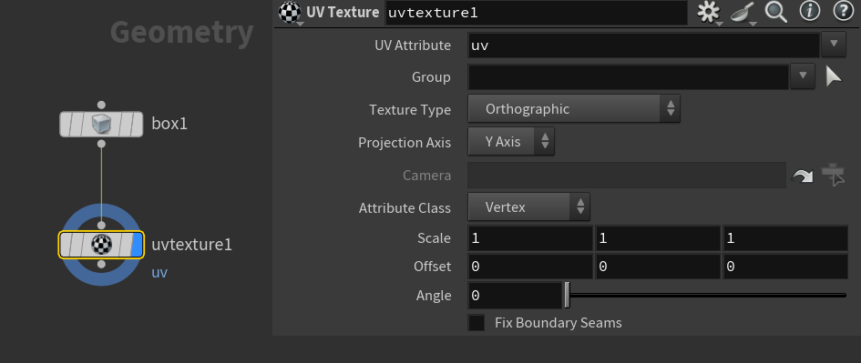The image size is (861, 363).
Task: Open the question mark help icon
Action: click(843, 12)
